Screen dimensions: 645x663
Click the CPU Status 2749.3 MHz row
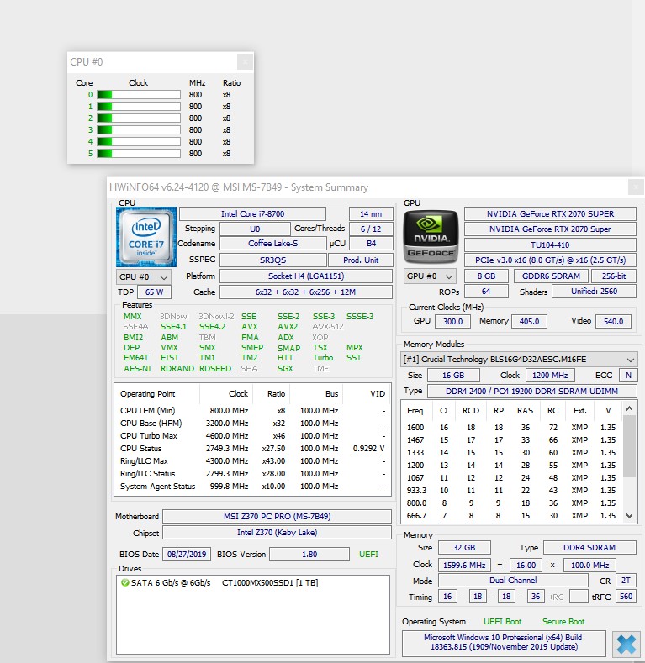[252, 449]
